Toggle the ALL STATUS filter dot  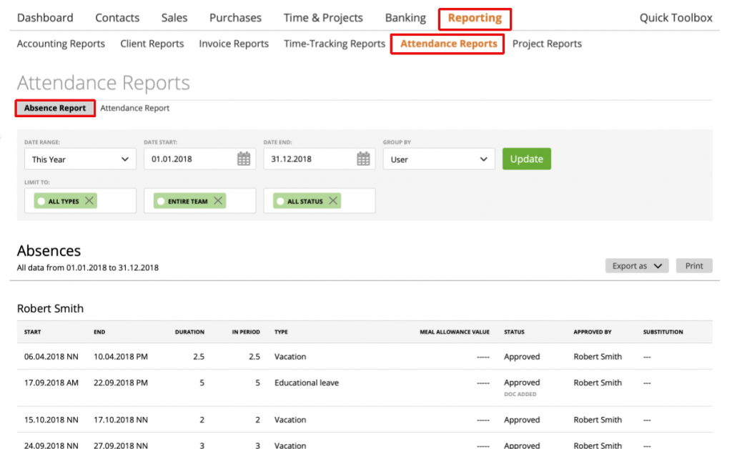(x=280, y=200)
